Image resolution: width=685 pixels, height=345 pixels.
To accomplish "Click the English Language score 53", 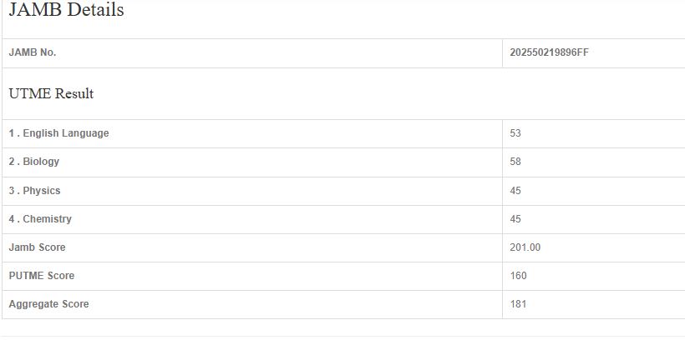I will pyautogui.click(x=515, y=133).
